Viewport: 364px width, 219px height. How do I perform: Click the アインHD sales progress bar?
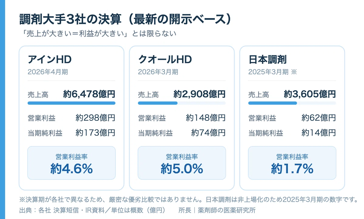click(x=72, y=103)
